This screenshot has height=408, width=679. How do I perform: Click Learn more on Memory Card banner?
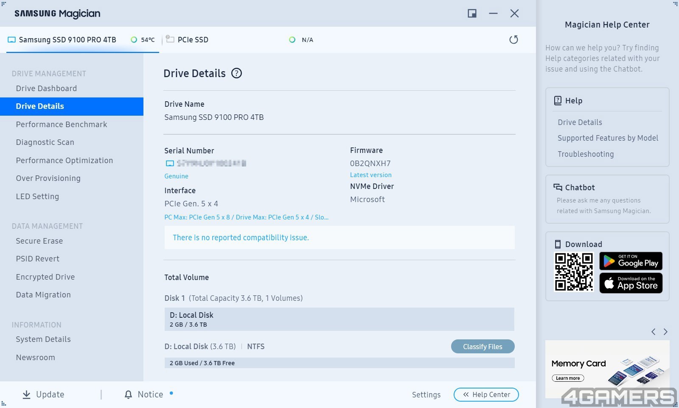pyautogui.click(x=568, y=378)
